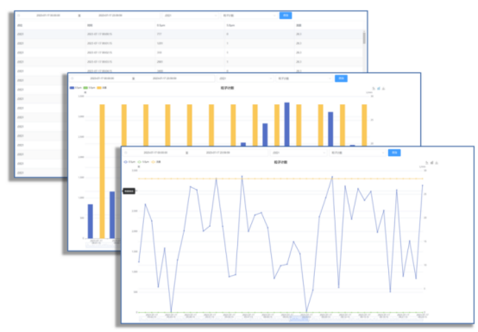Click the start date field in bar chart window
This screenshot has width=478, height=332.
pos(102,78)
